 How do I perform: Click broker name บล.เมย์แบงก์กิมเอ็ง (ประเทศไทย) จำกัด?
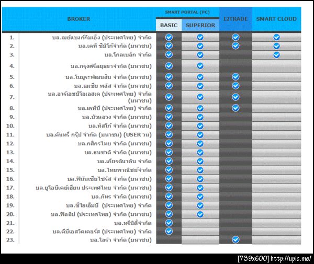click(x=102, y=38)
